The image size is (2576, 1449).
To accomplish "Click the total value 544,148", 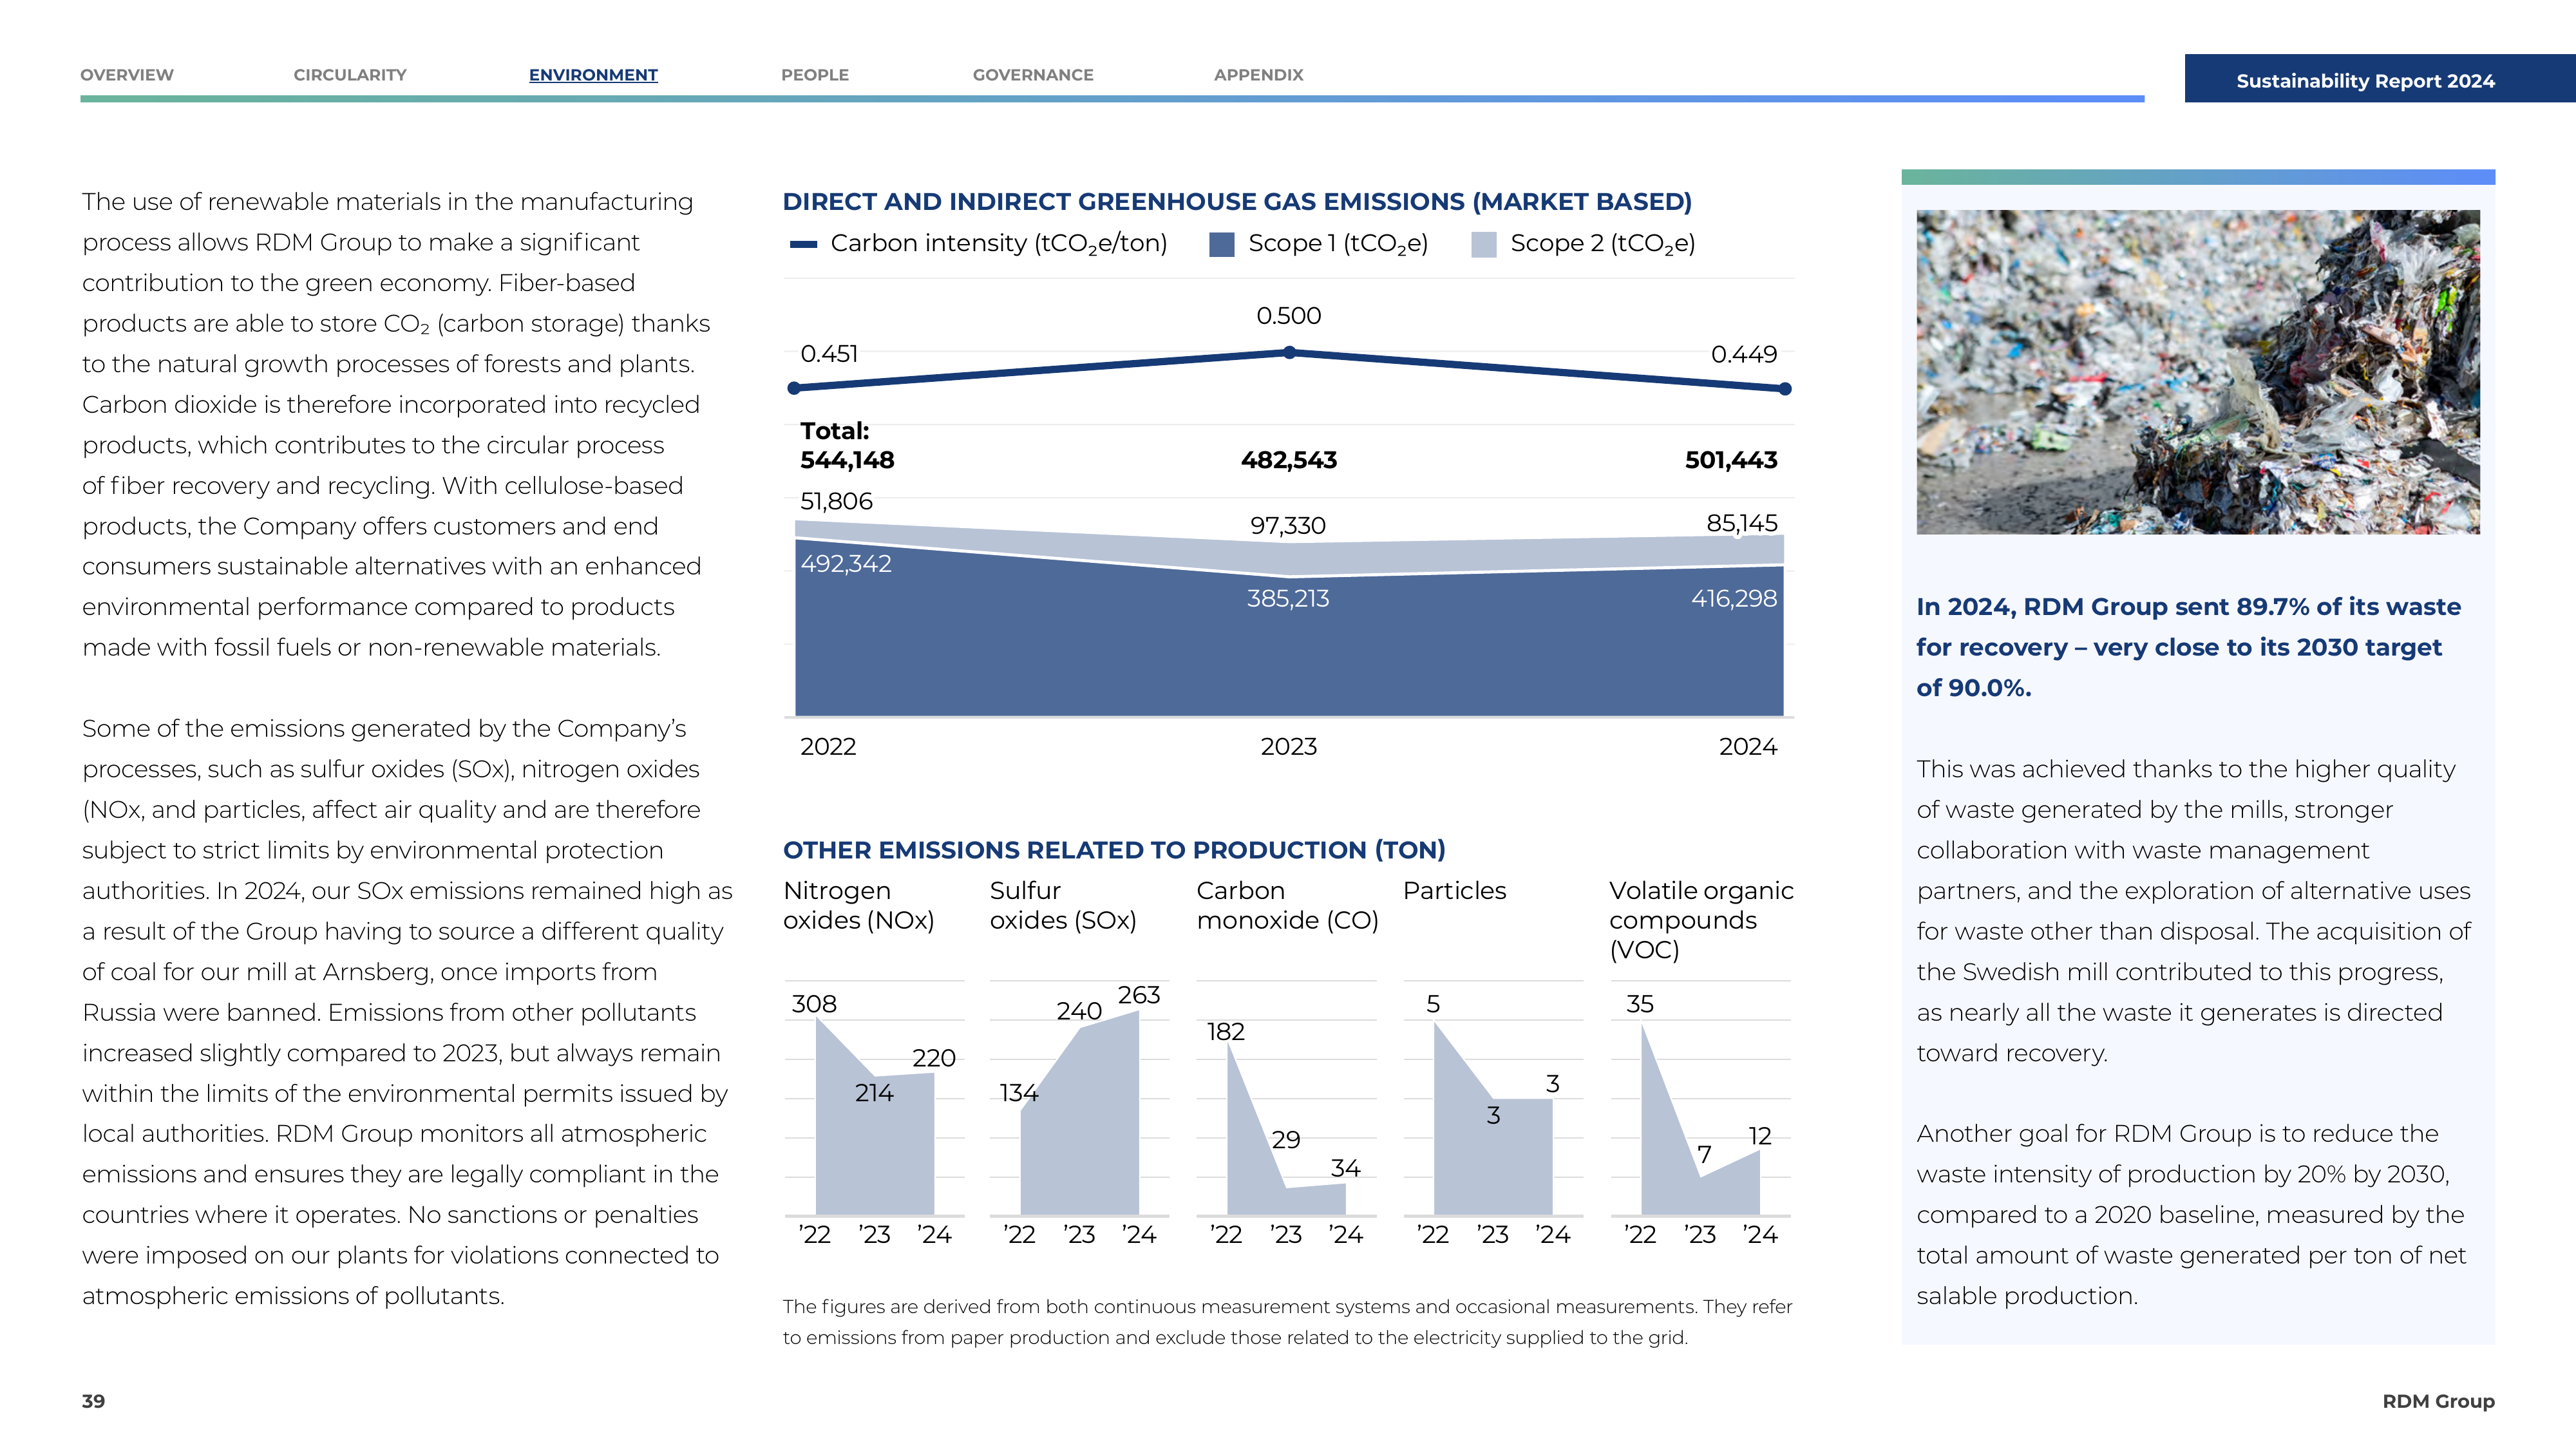I will pyautogui.click(x=847, y=460).
